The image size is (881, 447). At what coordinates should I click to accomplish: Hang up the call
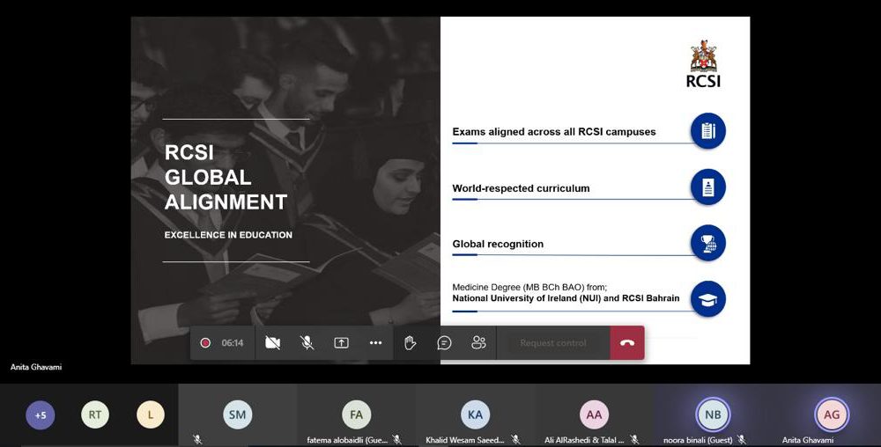627,343
